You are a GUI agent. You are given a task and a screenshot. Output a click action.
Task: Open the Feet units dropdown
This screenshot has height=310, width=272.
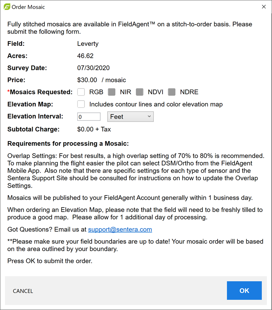(x=130, y=117)
